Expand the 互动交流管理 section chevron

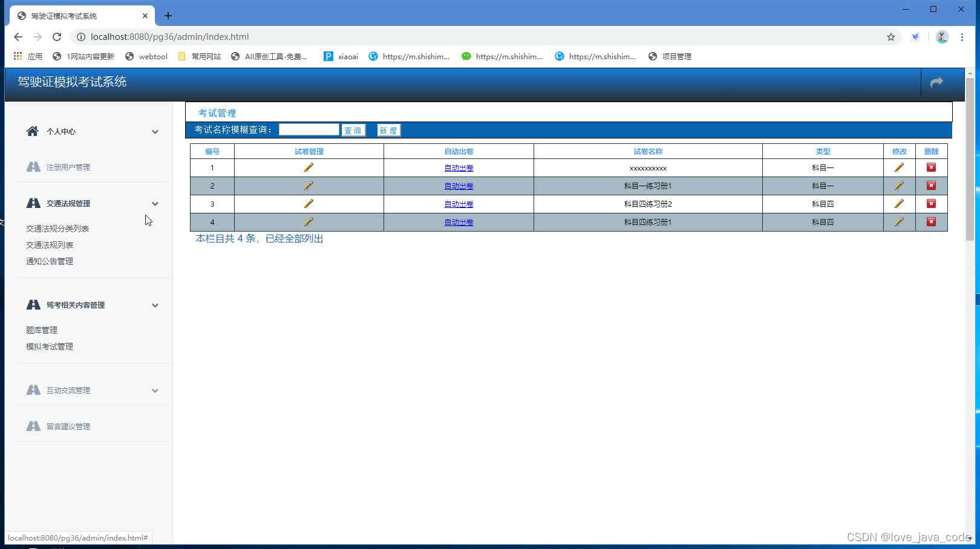[x=155, y=391]
